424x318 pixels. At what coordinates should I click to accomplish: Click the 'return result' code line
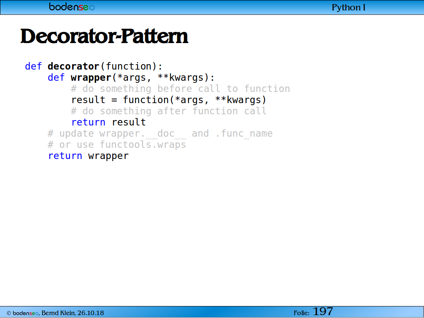click(108, 122)
